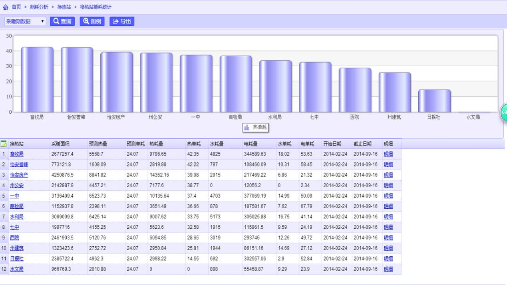The width and height of the screenshot is (507, 285).
Task: Go to 换热站 in breadcrumb
Action: [x=64, y=7]
